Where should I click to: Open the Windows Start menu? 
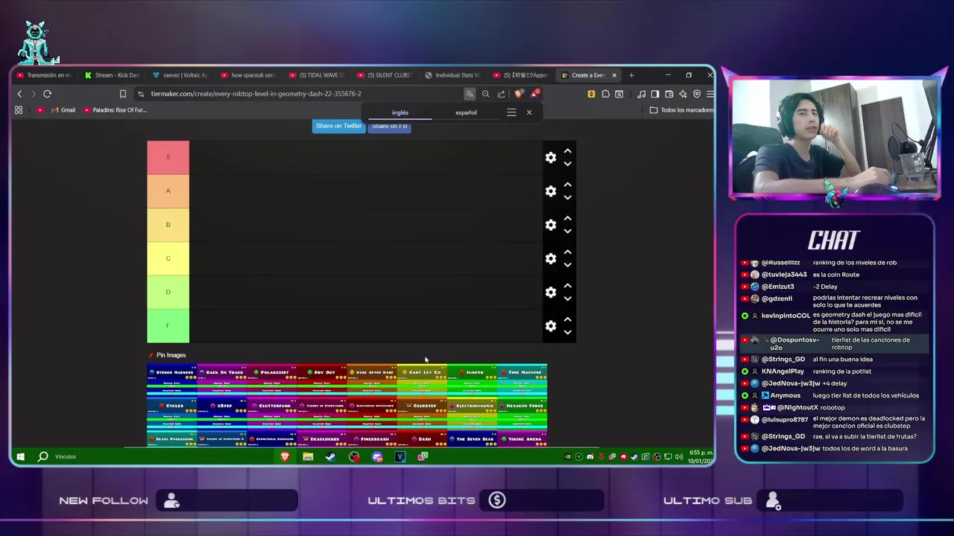click(x=20, y=456)
